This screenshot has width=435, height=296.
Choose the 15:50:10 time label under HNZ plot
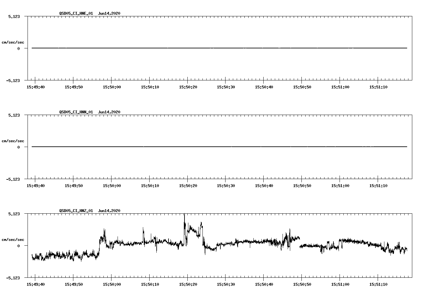tap(150, 284)
